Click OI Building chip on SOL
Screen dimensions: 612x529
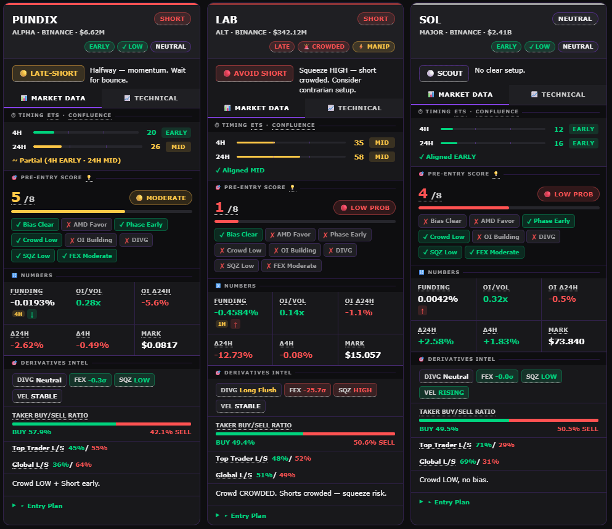point(498,237)
